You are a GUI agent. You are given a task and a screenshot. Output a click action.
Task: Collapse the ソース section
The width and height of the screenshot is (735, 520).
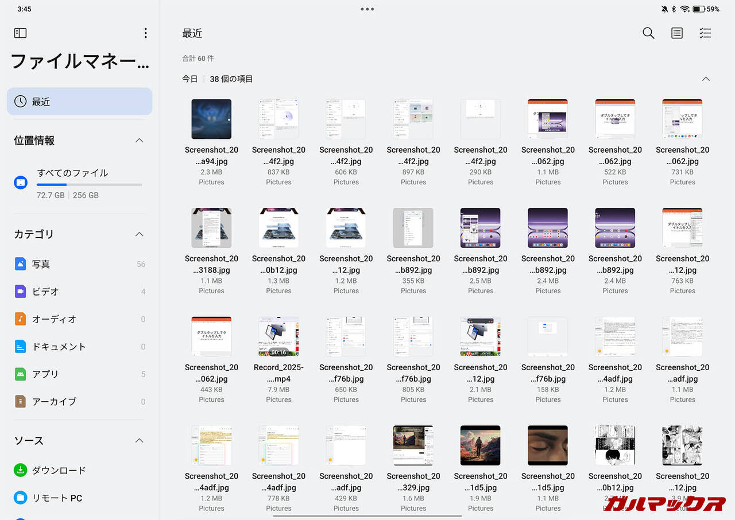point(139,441)
